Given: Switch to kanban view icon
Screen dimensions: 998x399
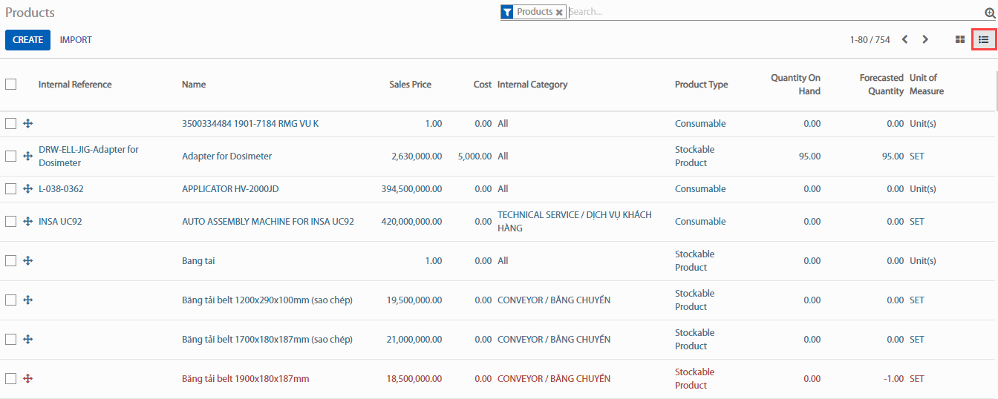Looking at the screenshot, I should pos(959,39).
